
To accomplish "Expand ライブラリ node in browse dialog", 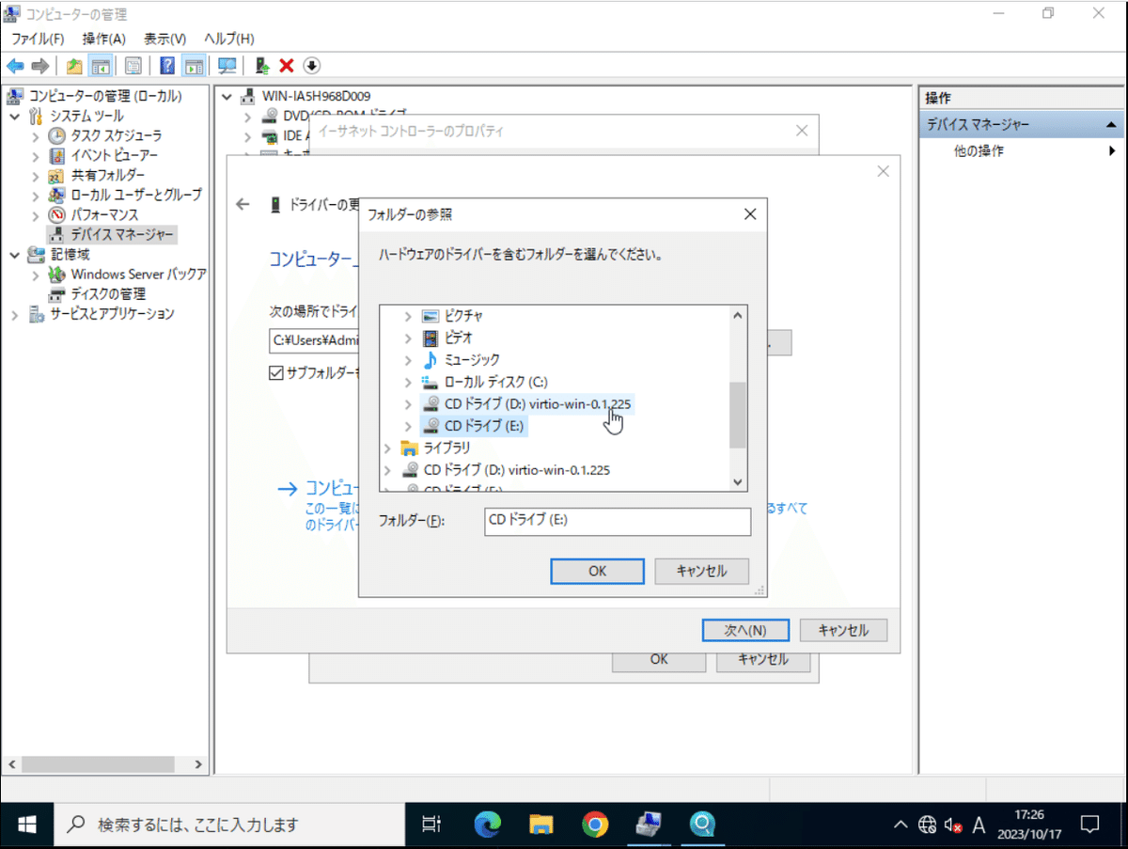I will point(388,448).
